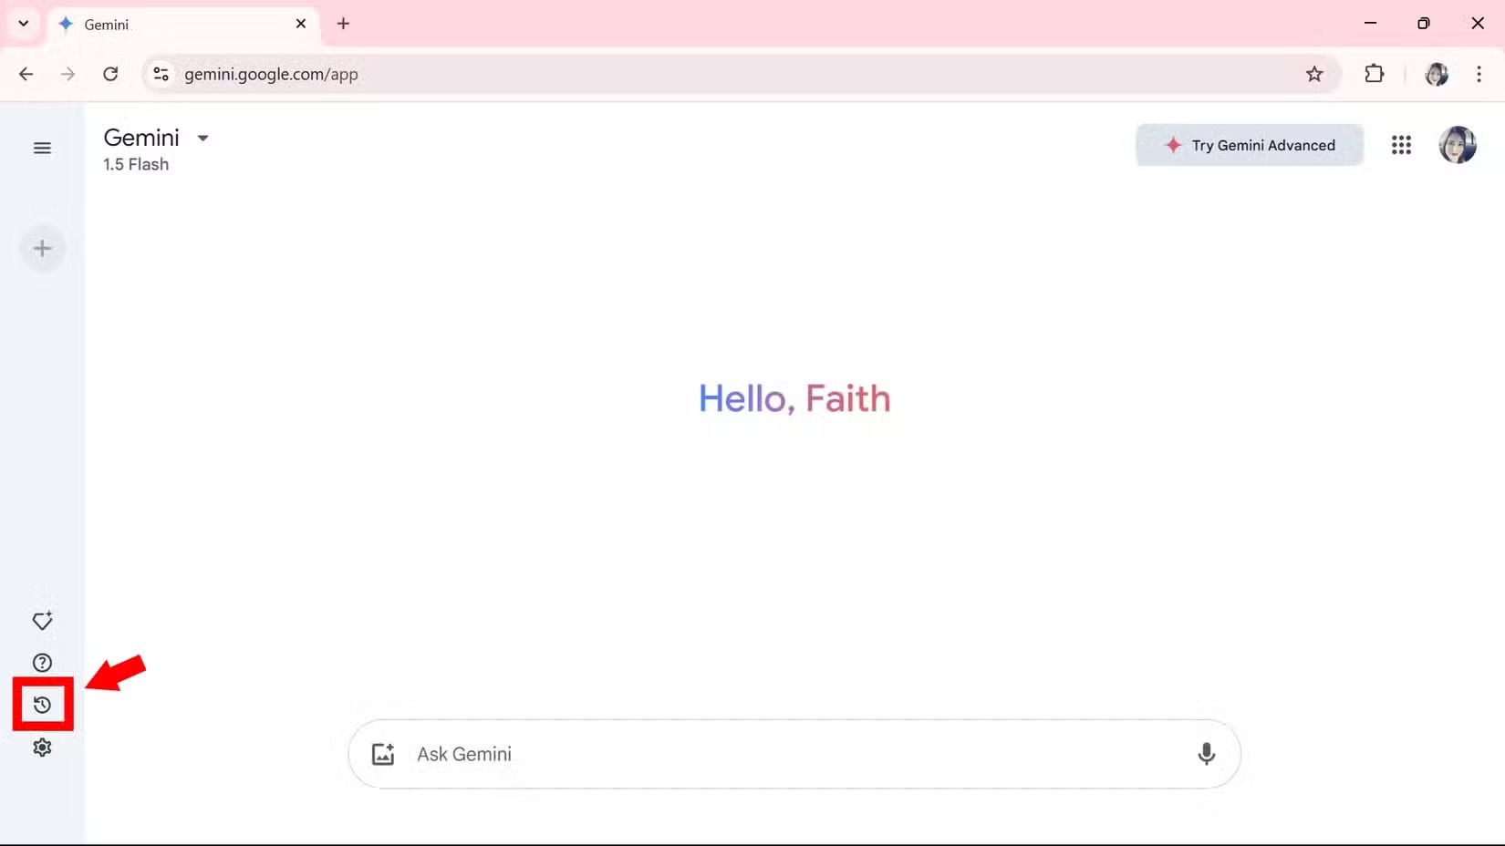The image size is (1505, 846).
Task: Reload the Gemini page
Action: coord(110,74)
